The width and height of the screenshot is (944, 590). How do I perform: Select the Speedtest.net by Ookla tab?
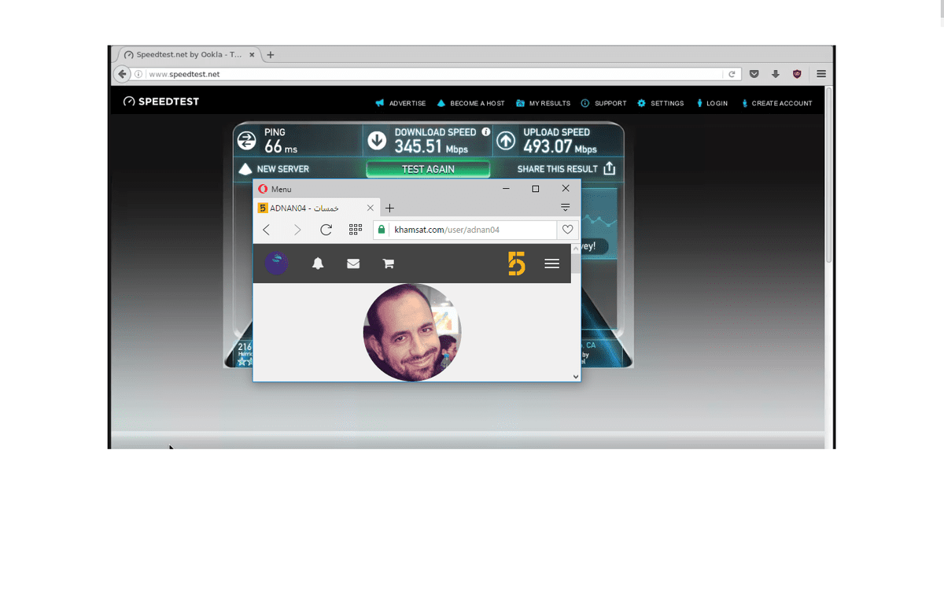[190, 55]
